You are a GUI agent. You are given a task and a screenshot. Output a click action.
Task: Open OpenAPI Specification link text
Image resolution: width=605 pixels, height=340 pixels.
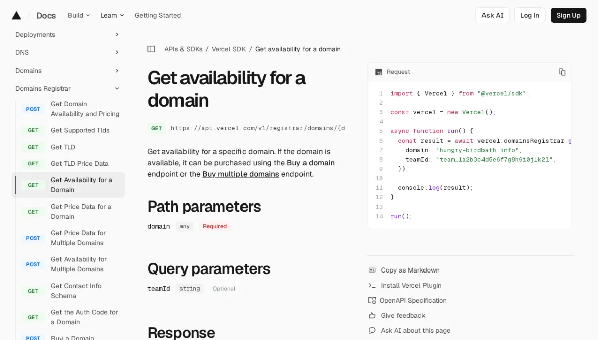(x=413, y=301)
